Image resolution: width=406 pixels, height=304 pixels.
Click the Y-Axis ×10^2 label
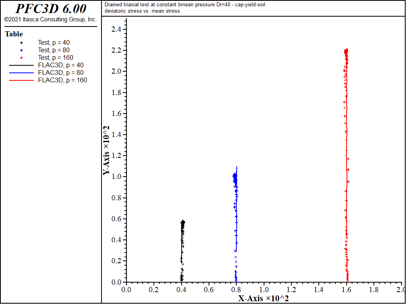click(x=106, y=151)
